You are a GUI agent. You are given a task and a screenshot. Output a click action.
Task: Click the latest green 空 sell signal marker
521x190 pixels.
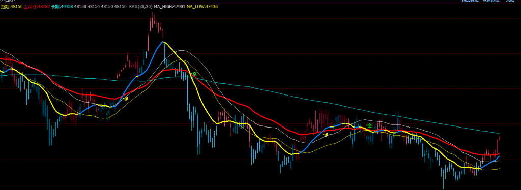pos(369,125)
